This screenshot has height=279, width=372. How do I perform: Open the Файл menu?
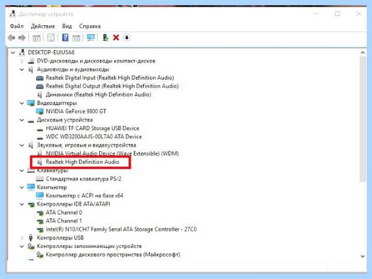click(x=17, y=26)
